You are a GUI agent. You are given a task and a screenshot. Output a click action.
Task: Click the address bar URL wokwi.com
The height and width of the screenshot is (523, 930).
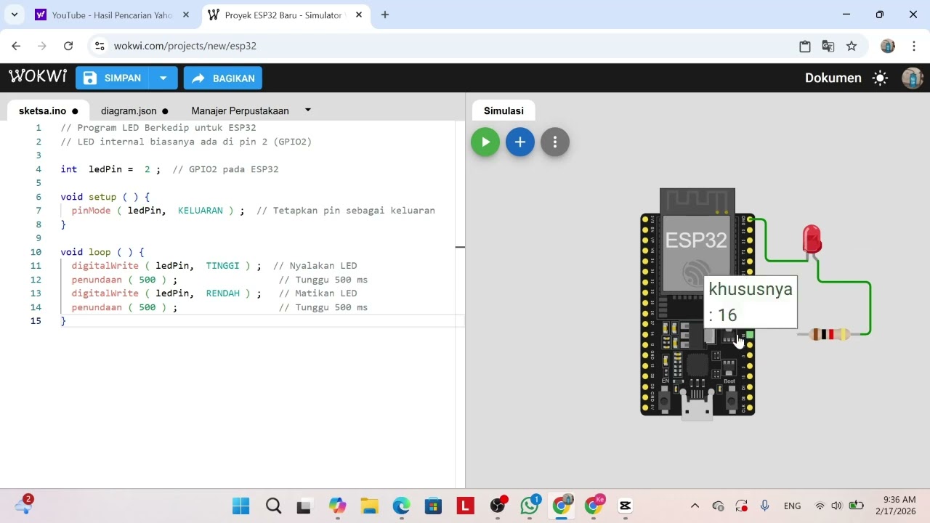pyautogui.click(x=185, y=46)
